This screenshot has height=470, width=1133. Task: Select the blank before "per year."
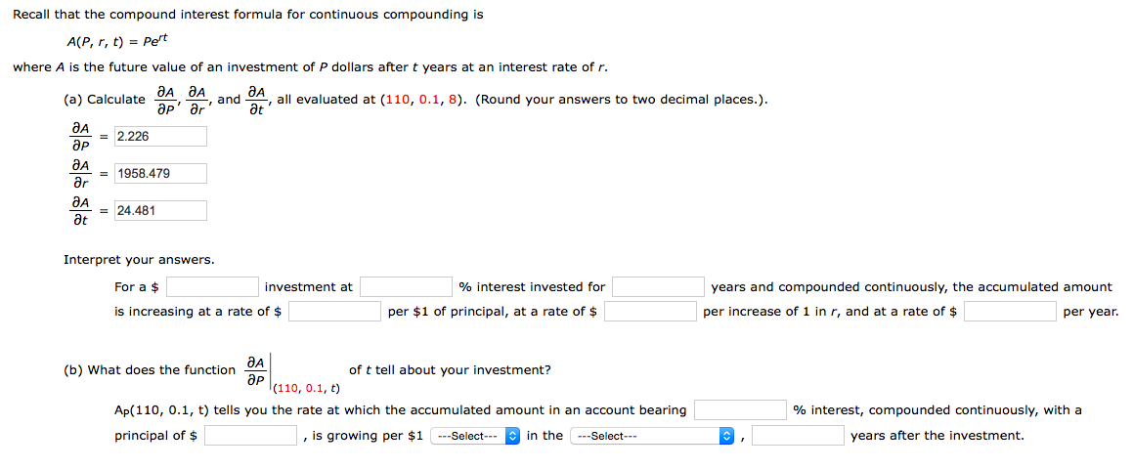tap(1010, 312)
